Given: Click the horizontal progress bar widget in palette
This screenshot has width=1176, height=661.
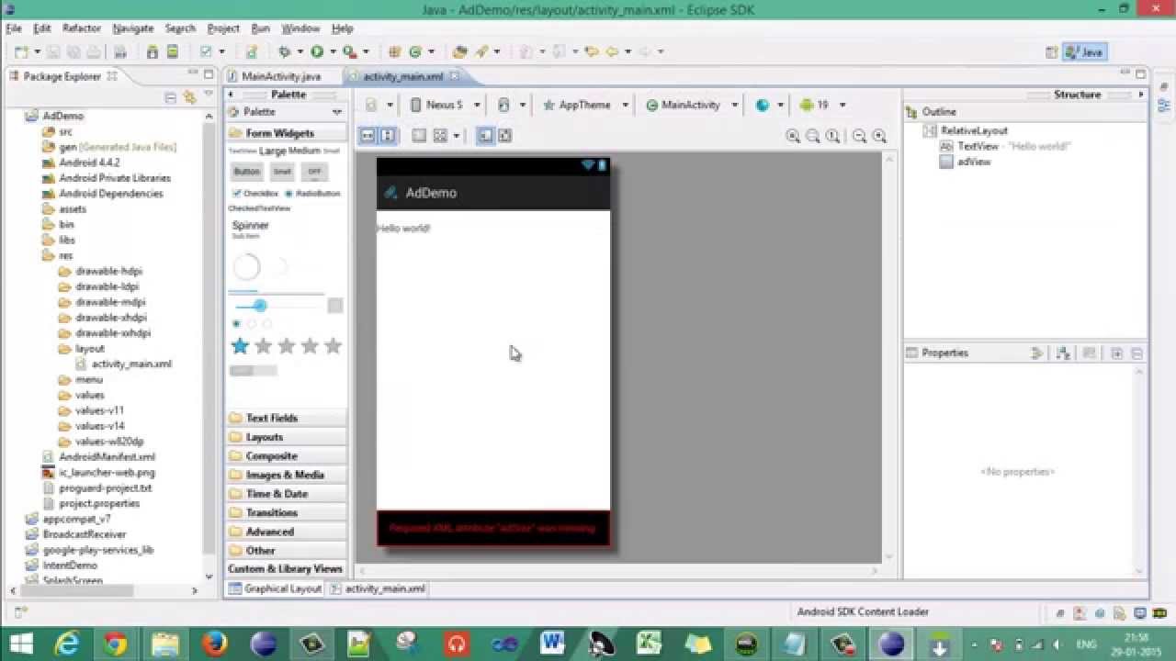Looking at the screenshot, I should point(276,292).
